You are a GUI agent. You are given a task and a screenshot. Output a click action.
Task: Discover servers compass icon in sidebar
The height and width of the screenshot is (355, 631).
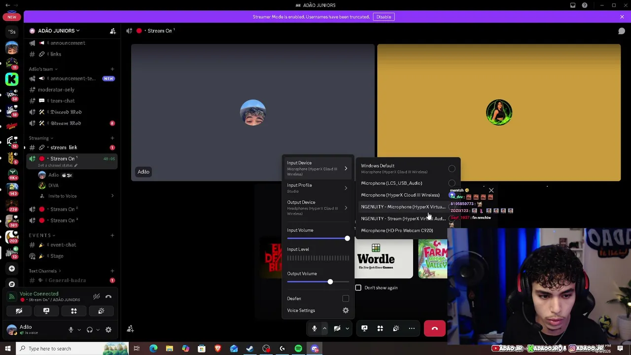click(12, 284)
